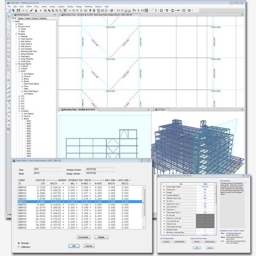Select the pointer tool in left toolbar
The width and height of the screenshot is (256, 256).
[x=8, y=17]
